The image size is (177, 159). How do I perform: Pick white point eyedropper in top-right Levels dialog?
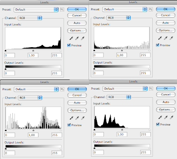[171, 38]
